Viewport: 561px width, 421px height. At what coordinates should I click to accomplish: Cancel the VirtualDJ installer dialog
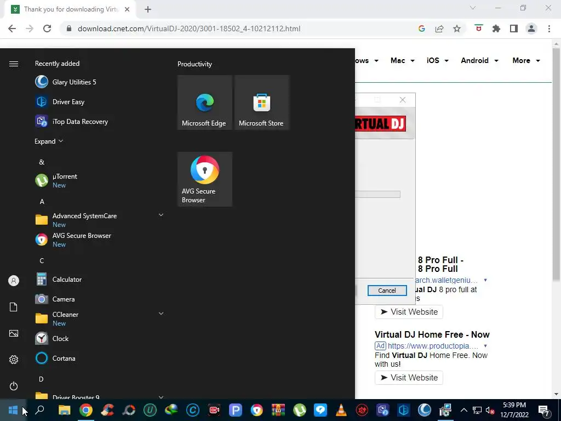click(387, 291)
